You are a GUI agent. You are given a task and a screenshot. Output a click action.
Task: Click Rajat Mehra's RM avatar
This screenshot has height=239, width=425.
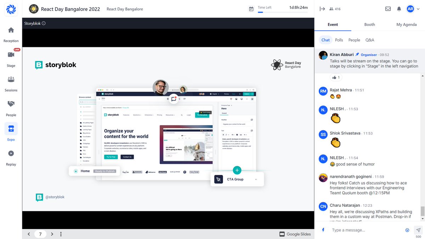tap(323, 91)
